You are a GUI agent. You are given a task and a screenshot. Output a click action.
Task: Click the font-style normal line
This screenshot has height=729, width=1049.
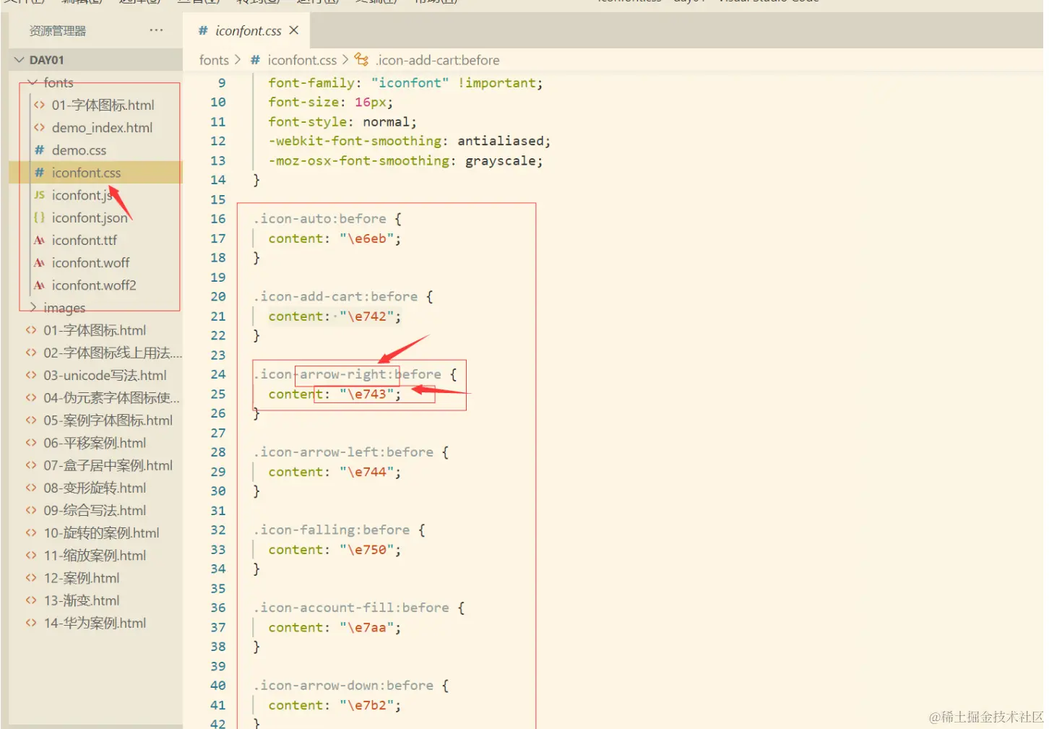pos(342,121)
